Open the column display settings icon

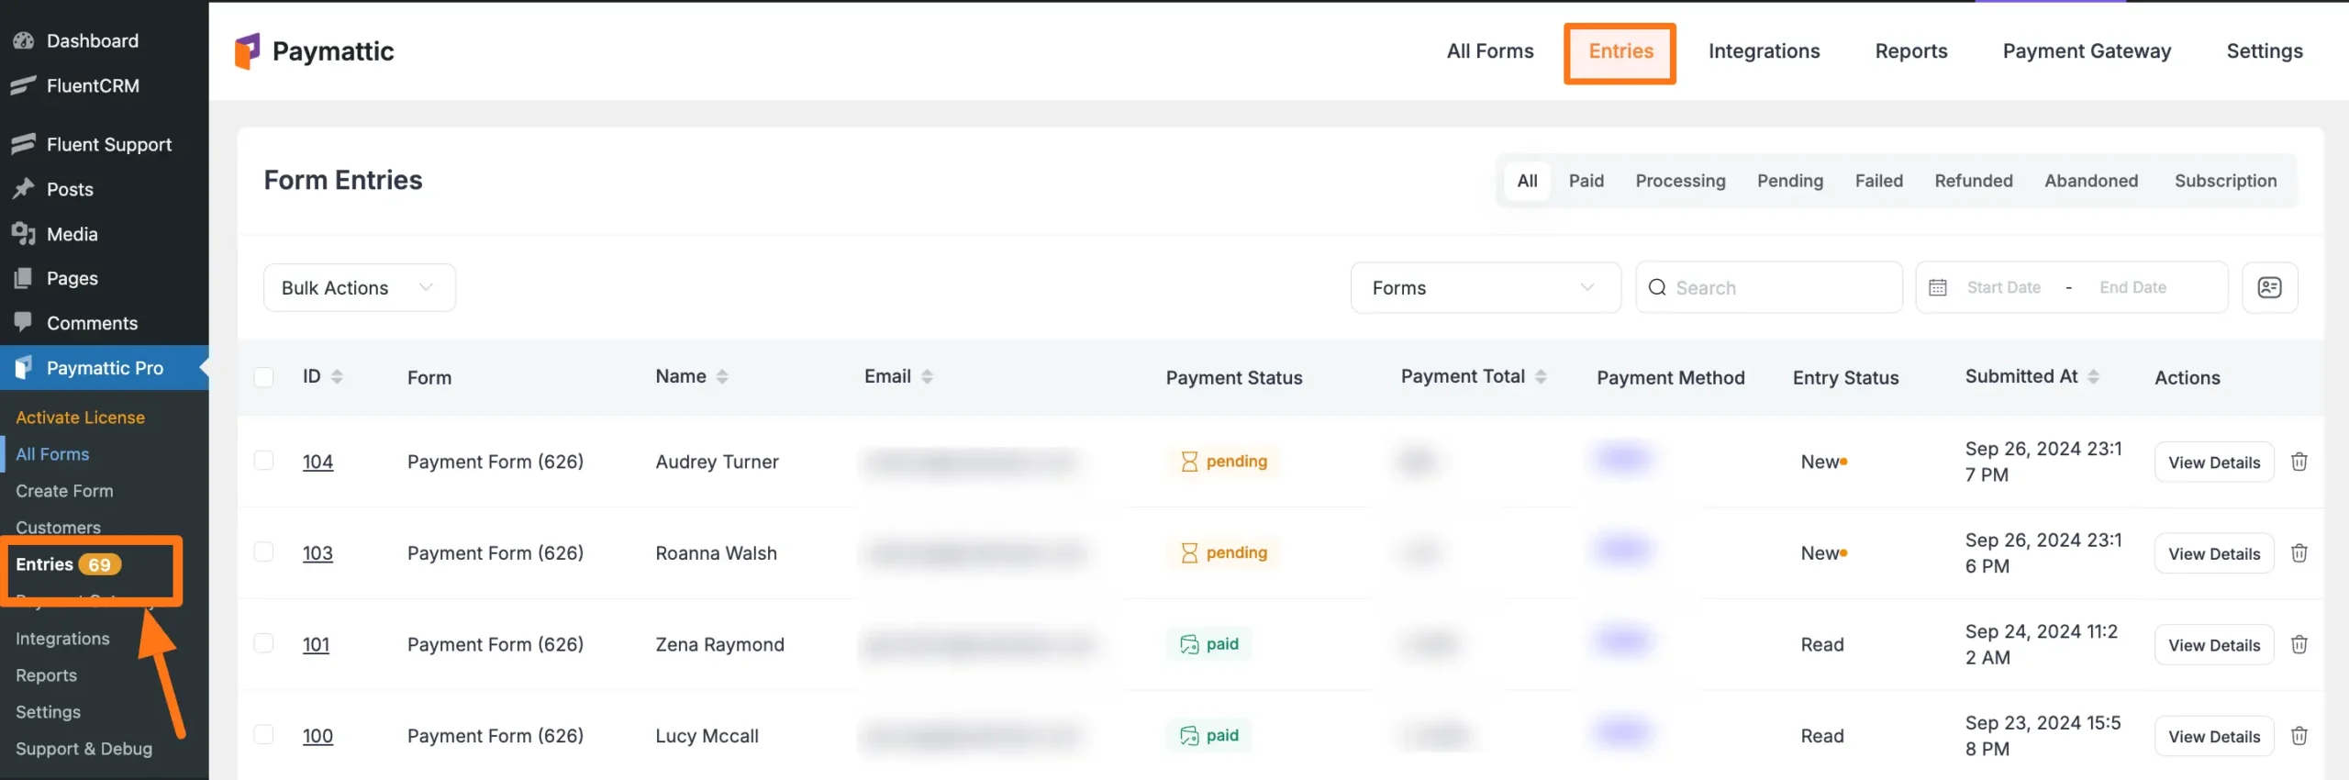[x=2269, y=287]
